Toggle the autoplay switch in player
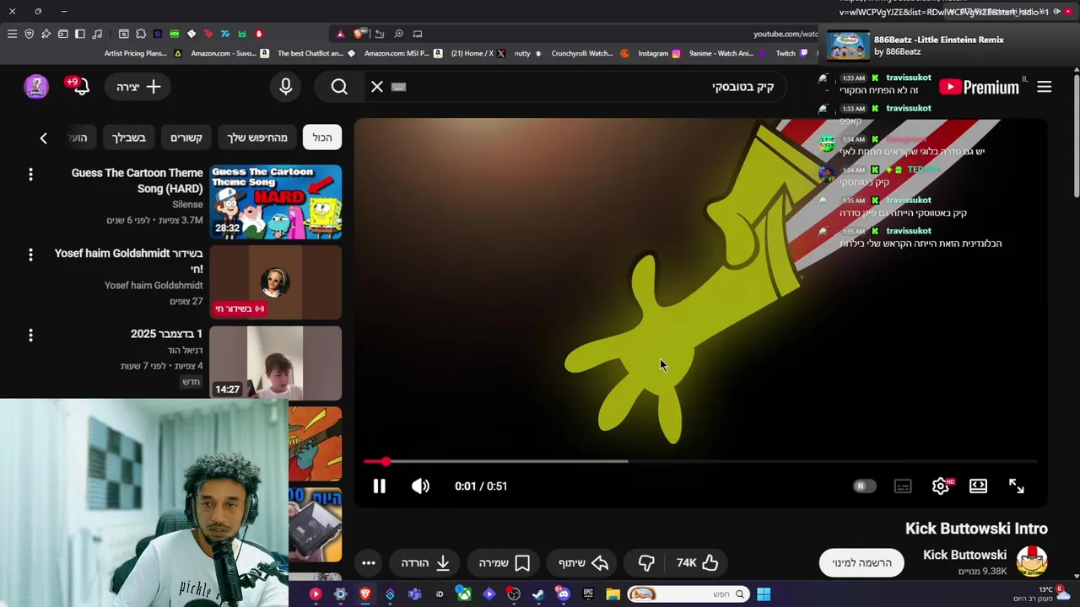1080x607 pixels. 863,486
